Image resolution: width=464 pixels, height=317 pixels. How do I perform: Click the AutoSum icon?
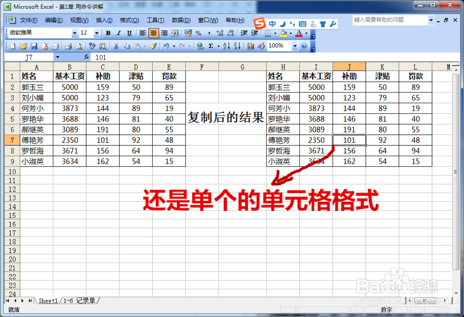pyautogui.click(x=211, y=46)
